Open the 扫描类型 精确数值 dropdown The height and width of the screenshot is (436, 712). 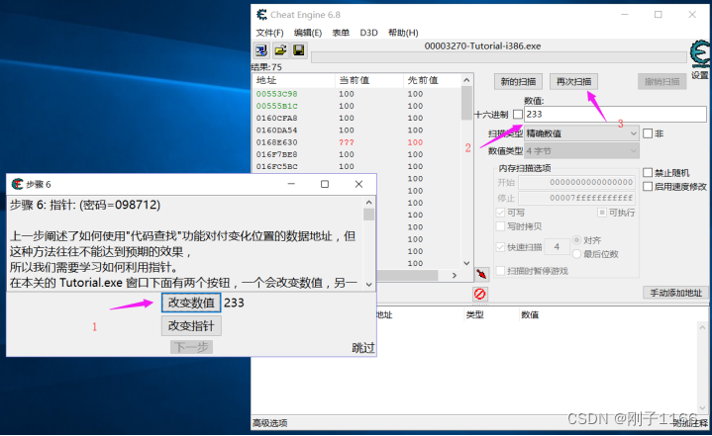581,133
